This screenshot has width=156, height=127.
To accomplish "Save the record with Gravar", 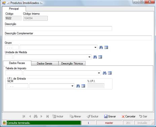I will pyautogui.click(x=110, y=116).
